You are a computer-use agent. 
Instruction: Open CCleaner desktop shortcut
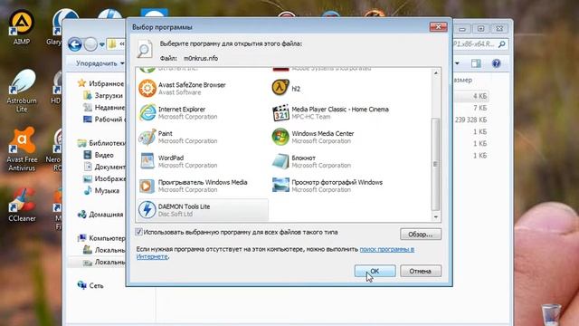22,206
